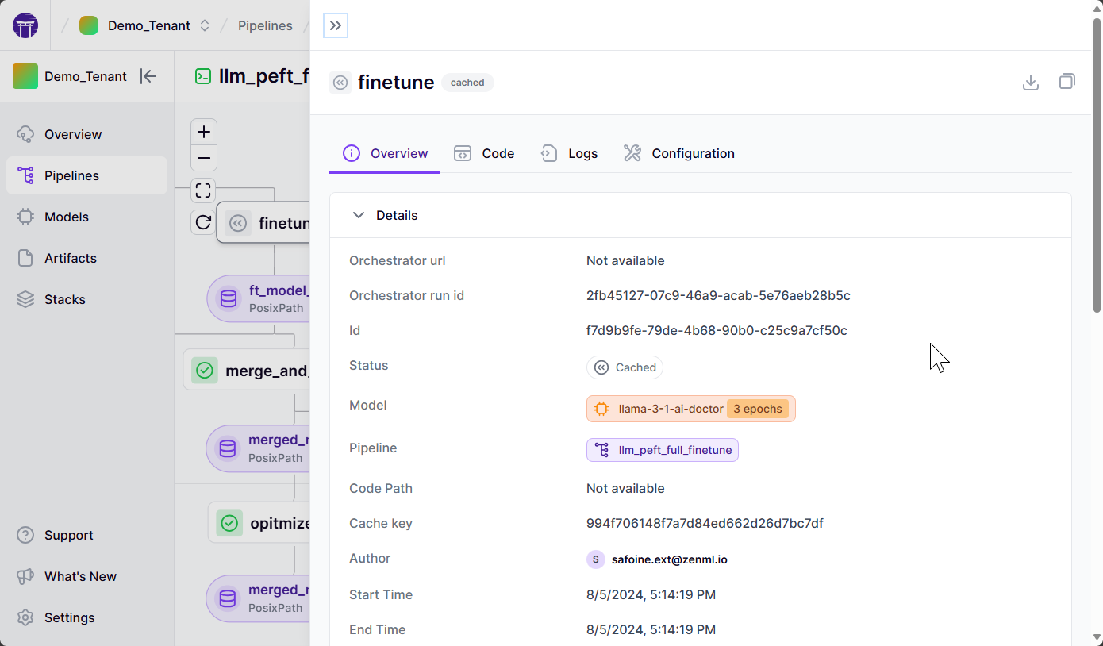Open the llm_peft_full_finetune pipeline link
1103x646 pixels.
click(x=663, y=450)
